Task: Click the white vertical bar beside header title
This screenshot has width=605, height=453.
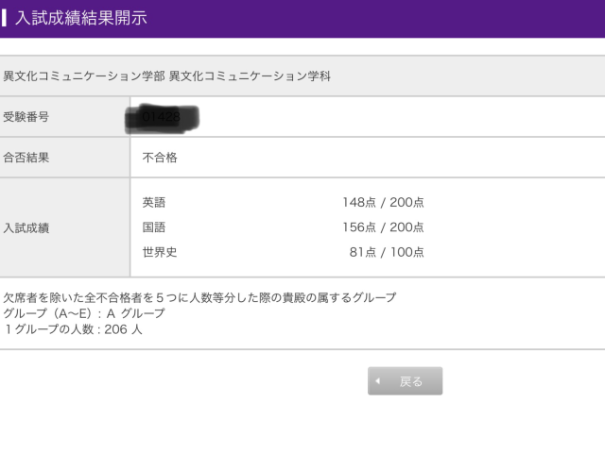Action: pyautogui.click(x=5, y=18)
